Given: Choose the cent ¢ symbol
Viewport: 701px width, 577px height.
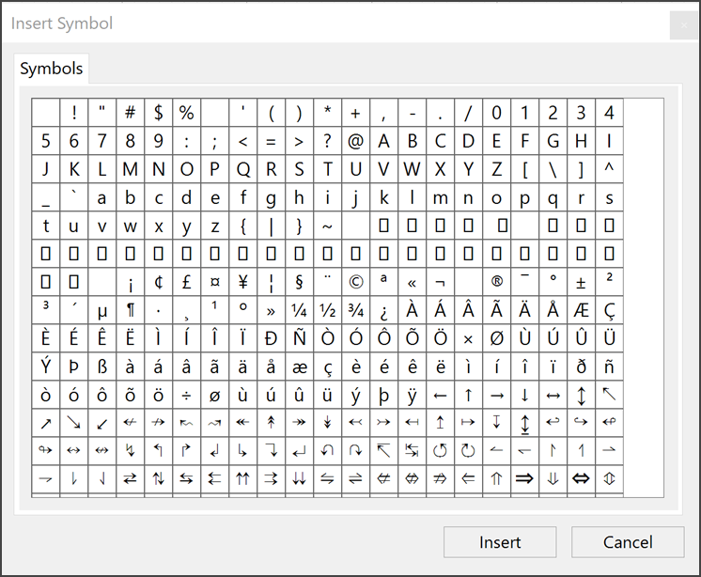Looking at the screenshot, I should point(158,282).
